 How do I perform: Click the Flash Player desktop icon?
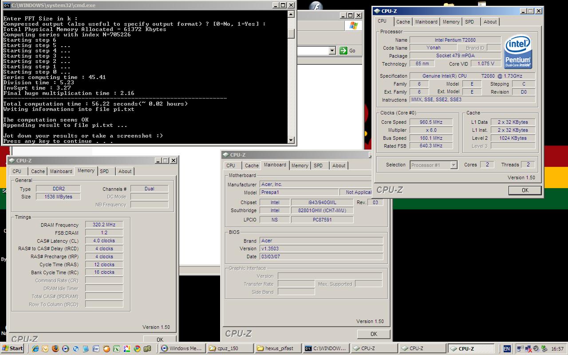315,6
